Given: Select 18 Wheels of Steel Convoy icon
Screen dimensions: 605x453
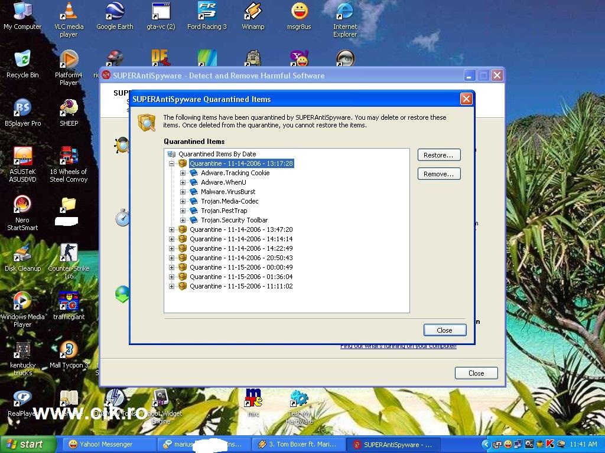Looking at the screenshot, I should point(69,165).
